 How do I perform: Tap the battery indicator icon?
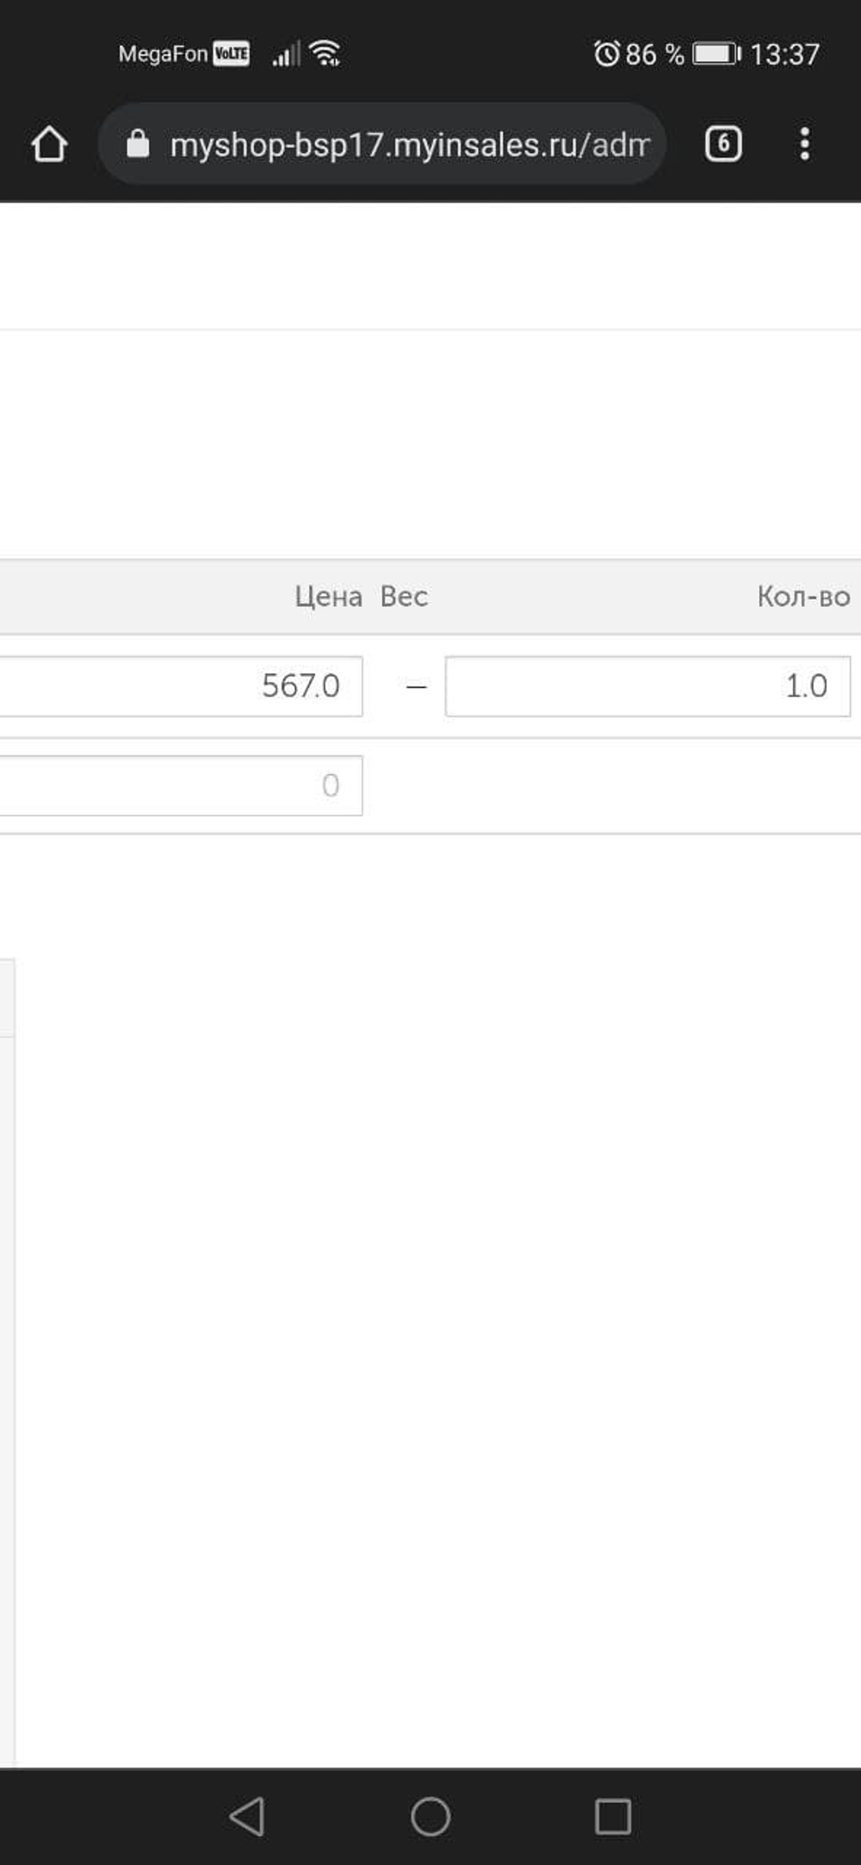[x=717, y=53]
